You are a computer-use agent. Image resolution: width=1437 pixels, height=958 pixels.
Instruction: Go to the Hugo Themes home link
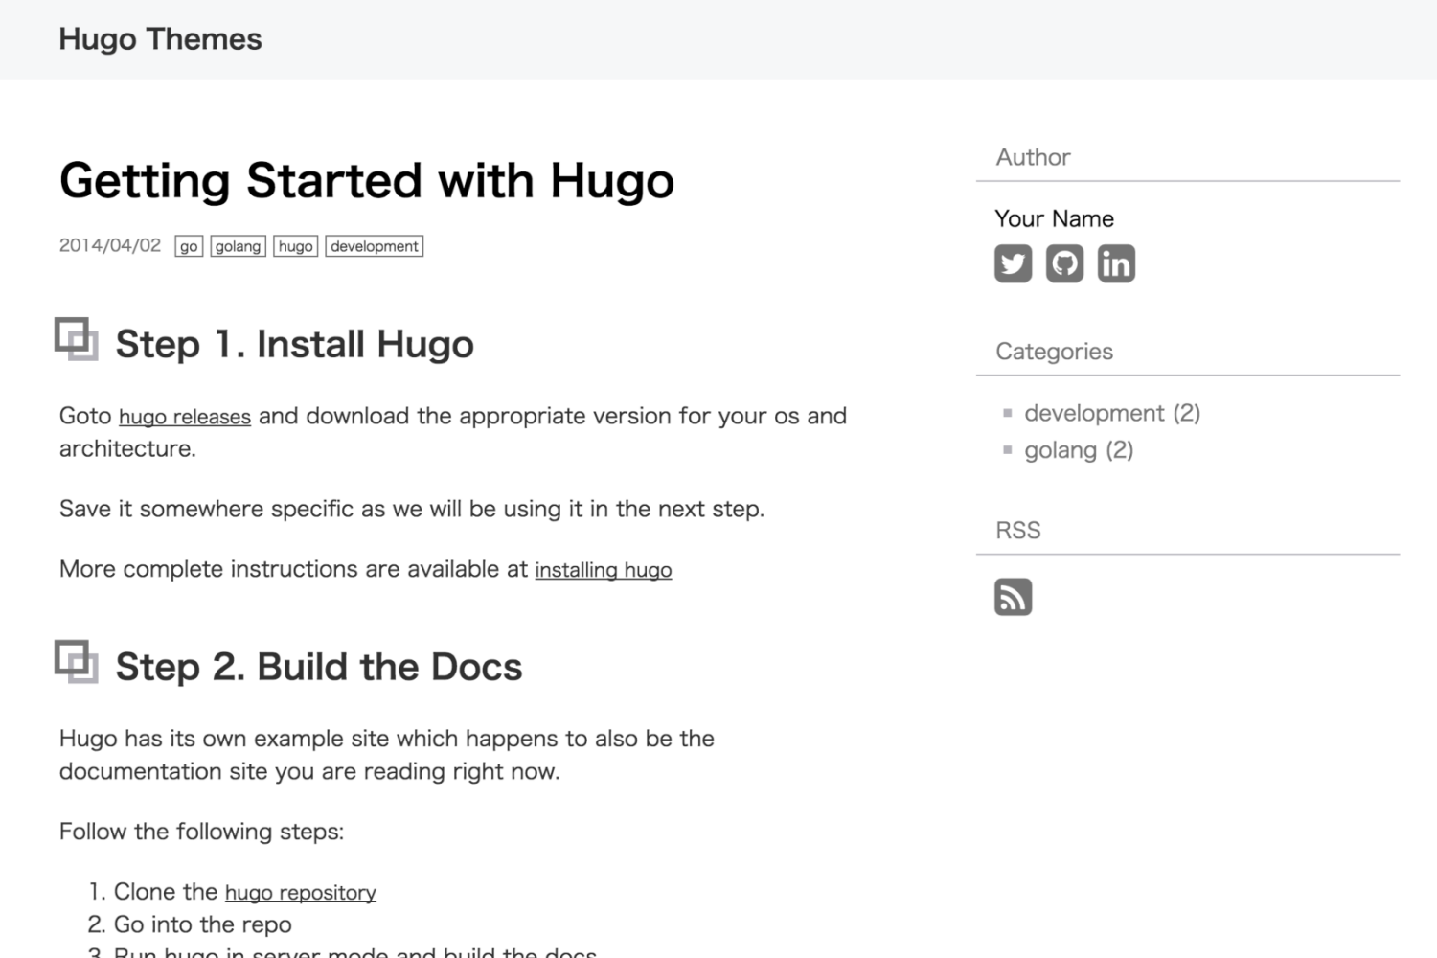[160, 39]
